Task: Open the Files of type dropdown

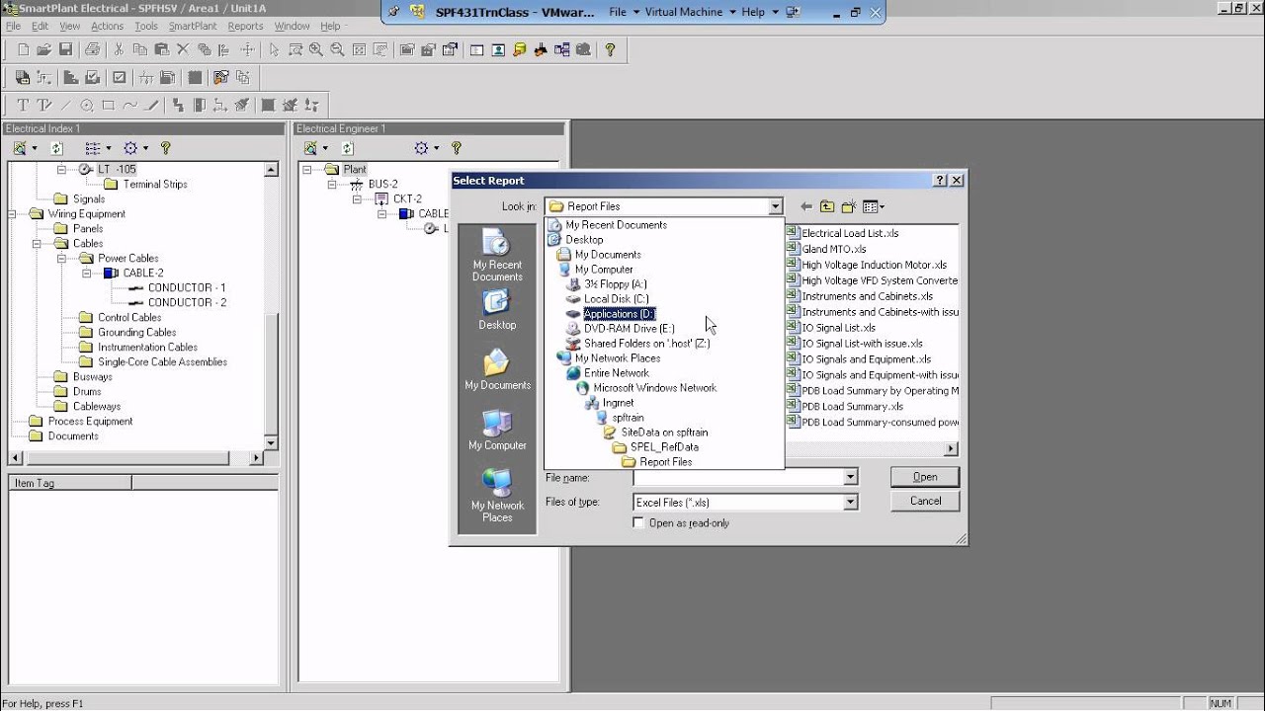Action: [x=849, y=502]
